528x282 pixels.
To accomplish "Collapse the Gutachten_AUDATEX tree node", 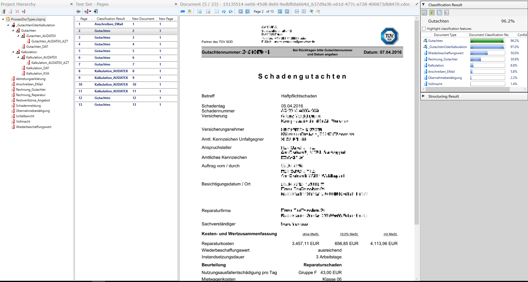I will pyautogui.click(x=18, y=36).
